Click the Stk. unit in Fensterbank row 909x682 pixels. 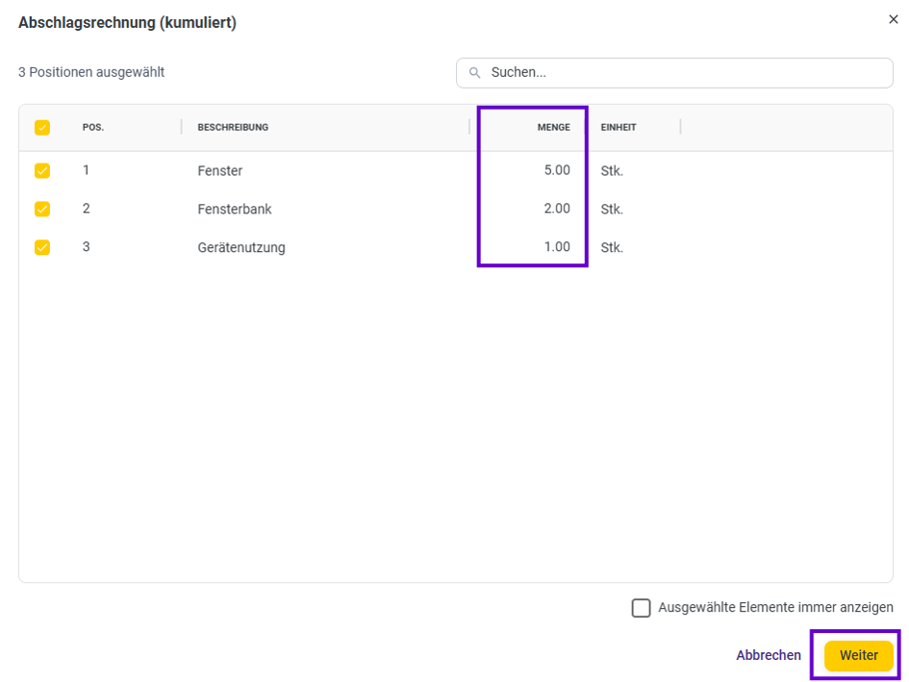pyautogui.click(x=612, y=210)
